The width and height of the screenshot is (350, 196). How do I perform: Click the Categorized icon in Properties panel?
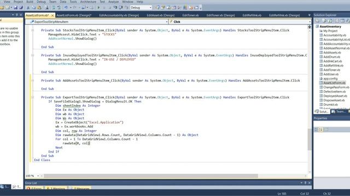[x=316, y=130]
